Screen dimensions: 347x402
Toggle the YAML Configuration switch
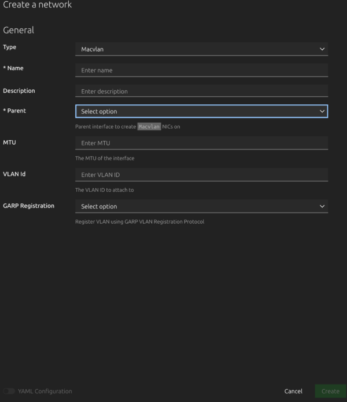(x=9, y=392)
